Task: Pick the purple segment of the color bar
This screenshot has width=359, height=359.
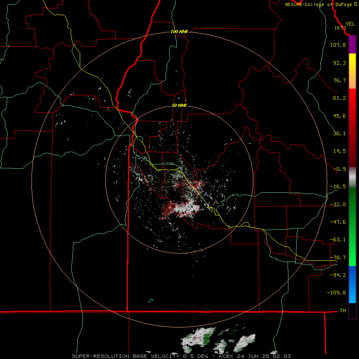Action: pos(352,45)
